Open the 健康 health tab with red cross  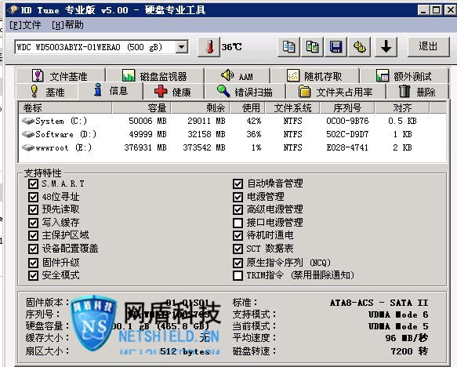click(x=173, y=92)
